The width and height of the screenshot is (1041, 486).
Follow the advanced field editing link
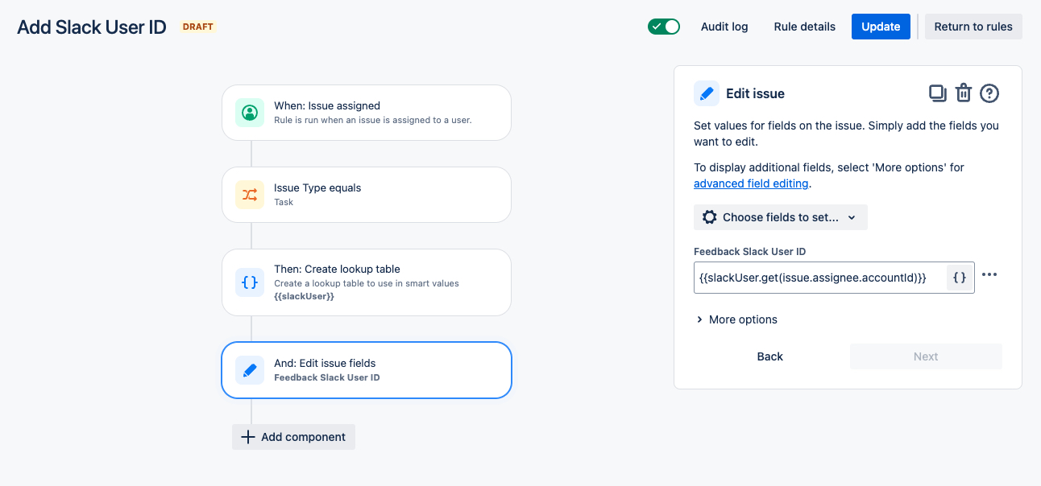[x=751, y=183]
